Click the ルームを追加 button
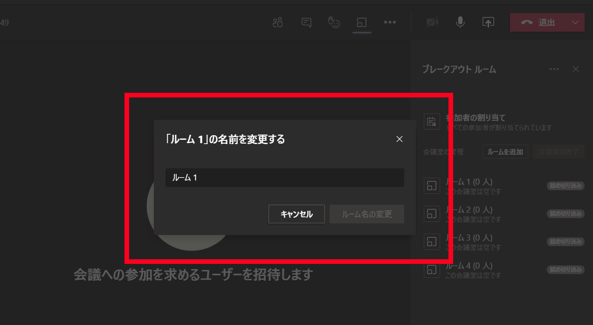593x325 pixels. coord(505,152)
